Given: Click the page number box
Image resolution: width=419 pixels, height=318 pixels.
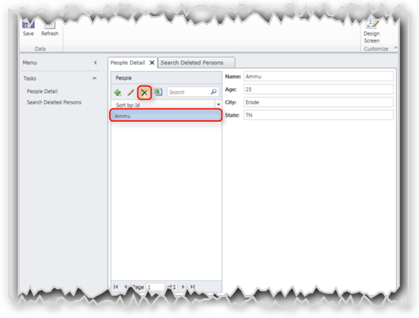Looking at the screenshot, I should coord(155,287).
